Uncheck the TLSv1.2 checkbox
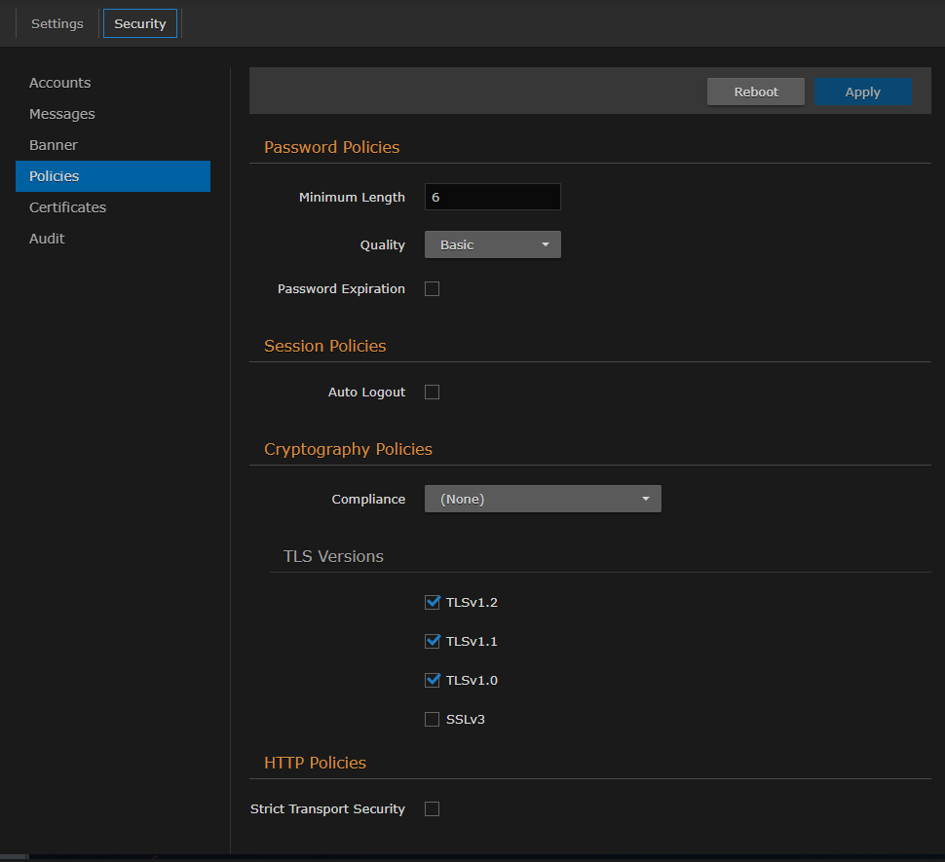The width and height of the screenshot is (945, 862). (x=433, y=602)
